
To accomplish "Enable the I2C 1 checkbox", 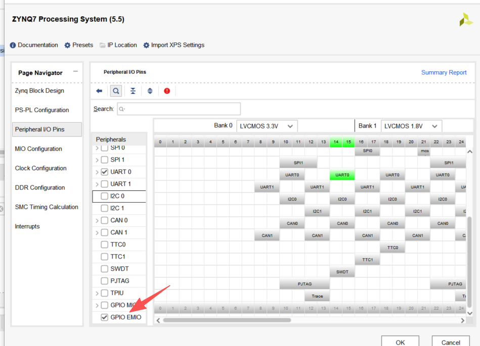I will click(x=104, y=209).
